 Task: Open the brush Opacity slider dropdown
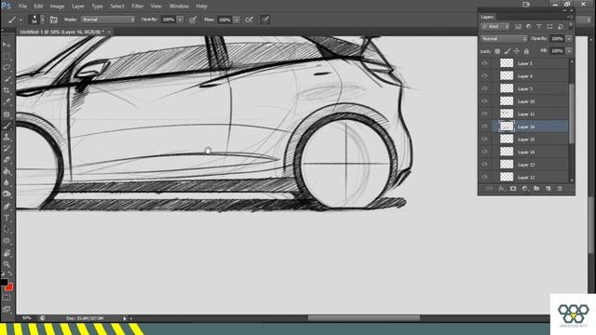coord(180,20)
